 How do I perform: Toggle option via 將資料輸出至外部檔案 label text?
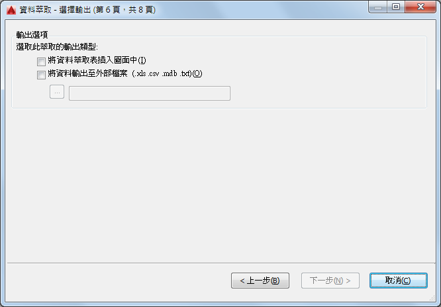click(87, 73)
